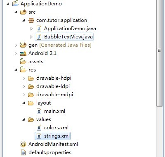Select the drawable-hdpi label
The height and width of the screenshot is (157, 165).
coord(54,78)
